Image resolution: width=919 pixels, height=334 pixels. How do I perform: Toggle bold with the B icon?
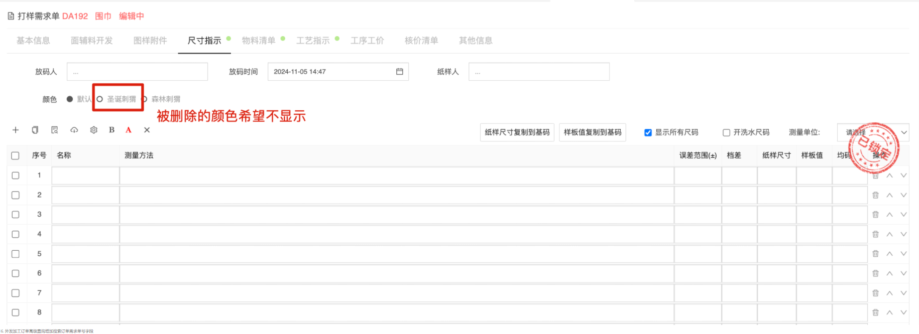click(x=111, y=130)
